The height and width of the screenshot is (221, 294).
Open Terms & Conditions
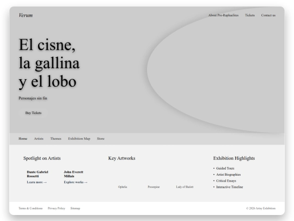tap(30, 208)
